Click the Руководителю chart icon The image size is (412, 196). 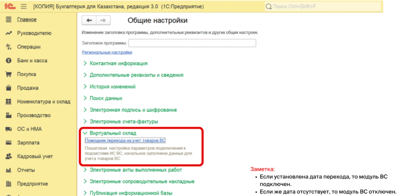pos(9,33)
